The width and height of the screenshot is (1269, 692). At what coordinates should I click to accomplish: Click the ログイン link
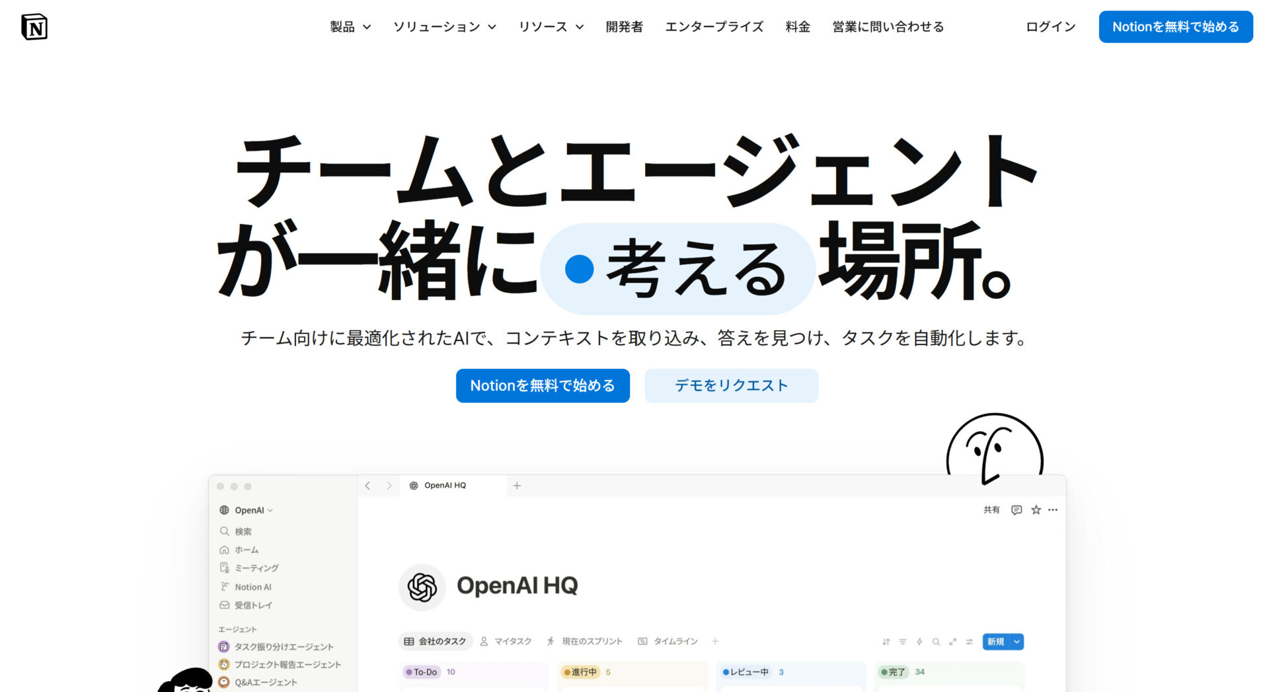click(x=1050, y=27)
